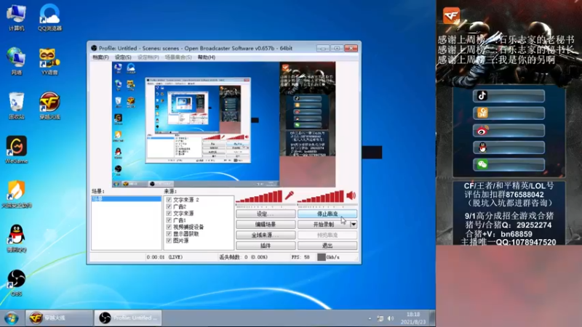Toggle the 文字来源 source checkbox without a number

pos(169,214)
